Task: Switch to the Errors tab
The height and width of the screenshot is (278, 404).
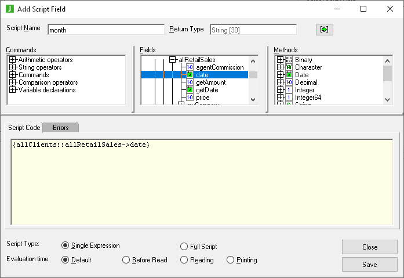Action: [x=60, y=127]
